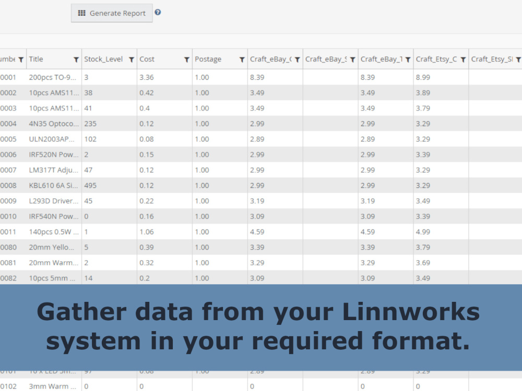Select the KBL610 6A Si... title cell
Viewport: 522px width, 391px height.
(53, 186)
